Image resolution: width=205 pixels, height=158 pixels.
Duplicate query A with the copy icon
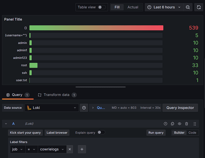pyautogui.click(x=173, y=124)
